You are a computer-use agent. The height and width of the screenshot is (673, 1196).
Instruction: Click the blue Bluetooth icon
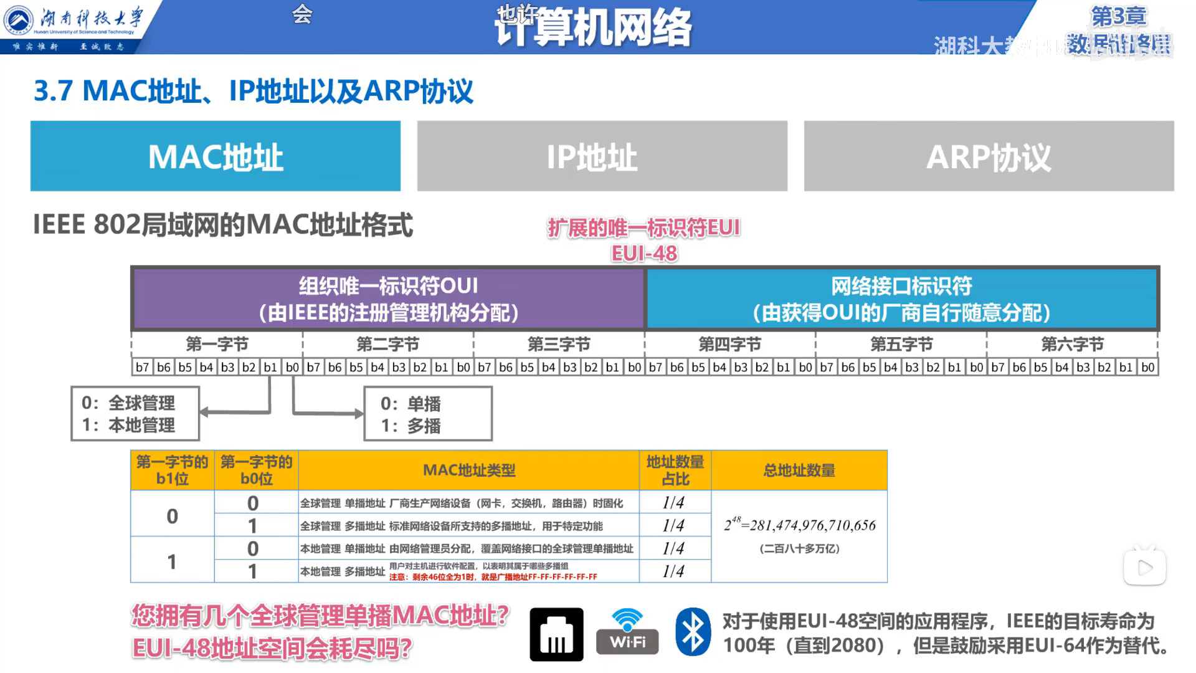tap(693, 632)
